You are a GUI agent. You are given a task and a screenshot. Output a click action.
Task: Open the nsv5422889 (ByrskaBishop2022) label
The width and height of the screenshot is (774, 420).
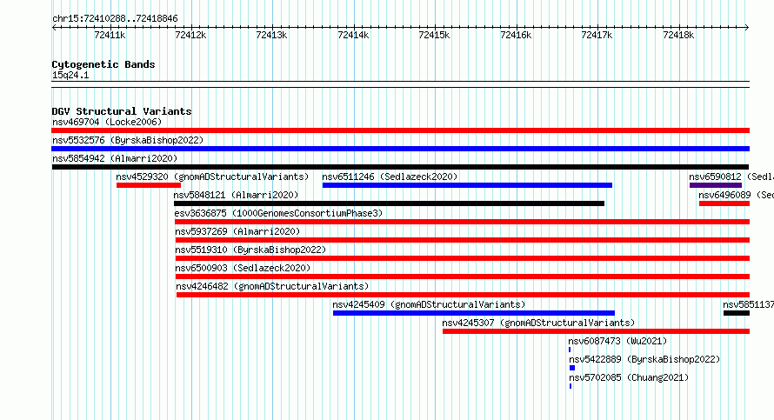coord(644,359)
